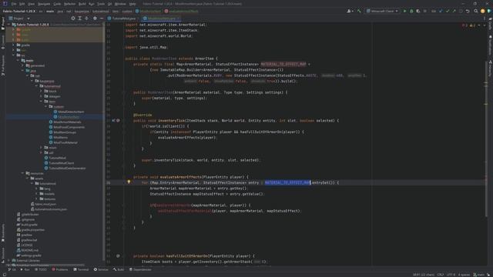Expand External Libraries node
Screen dimensions: 493x277
[8, 260]
